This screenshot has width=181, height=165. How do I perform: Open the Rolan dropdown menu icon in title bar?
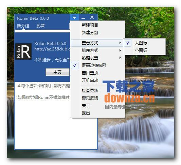[74, 17]
